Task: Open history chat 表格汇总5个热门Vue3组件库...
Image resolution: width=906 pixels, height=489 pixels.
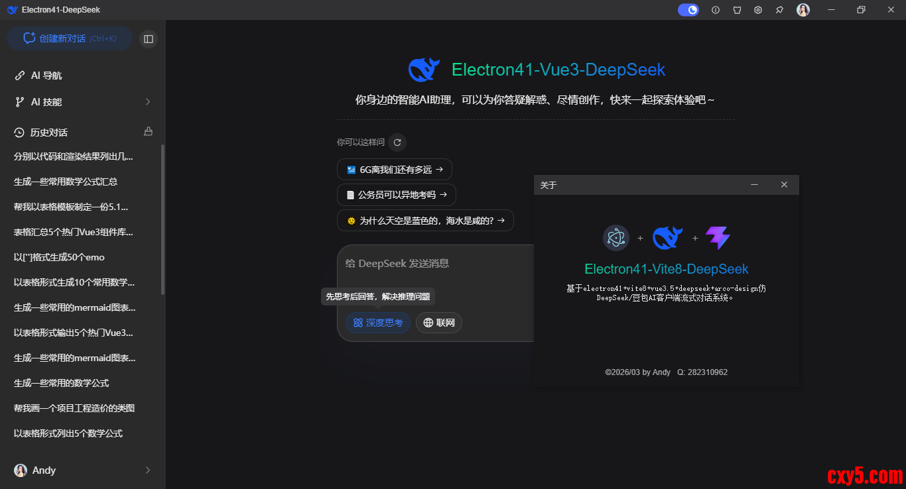Action: 74,232
